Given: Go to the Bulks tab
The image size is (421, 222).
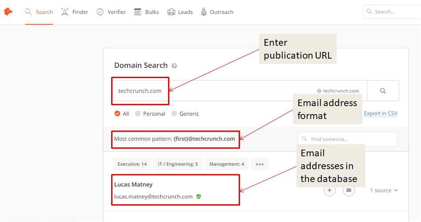Looking at the screenshot, I should click(x=147, y=12).
